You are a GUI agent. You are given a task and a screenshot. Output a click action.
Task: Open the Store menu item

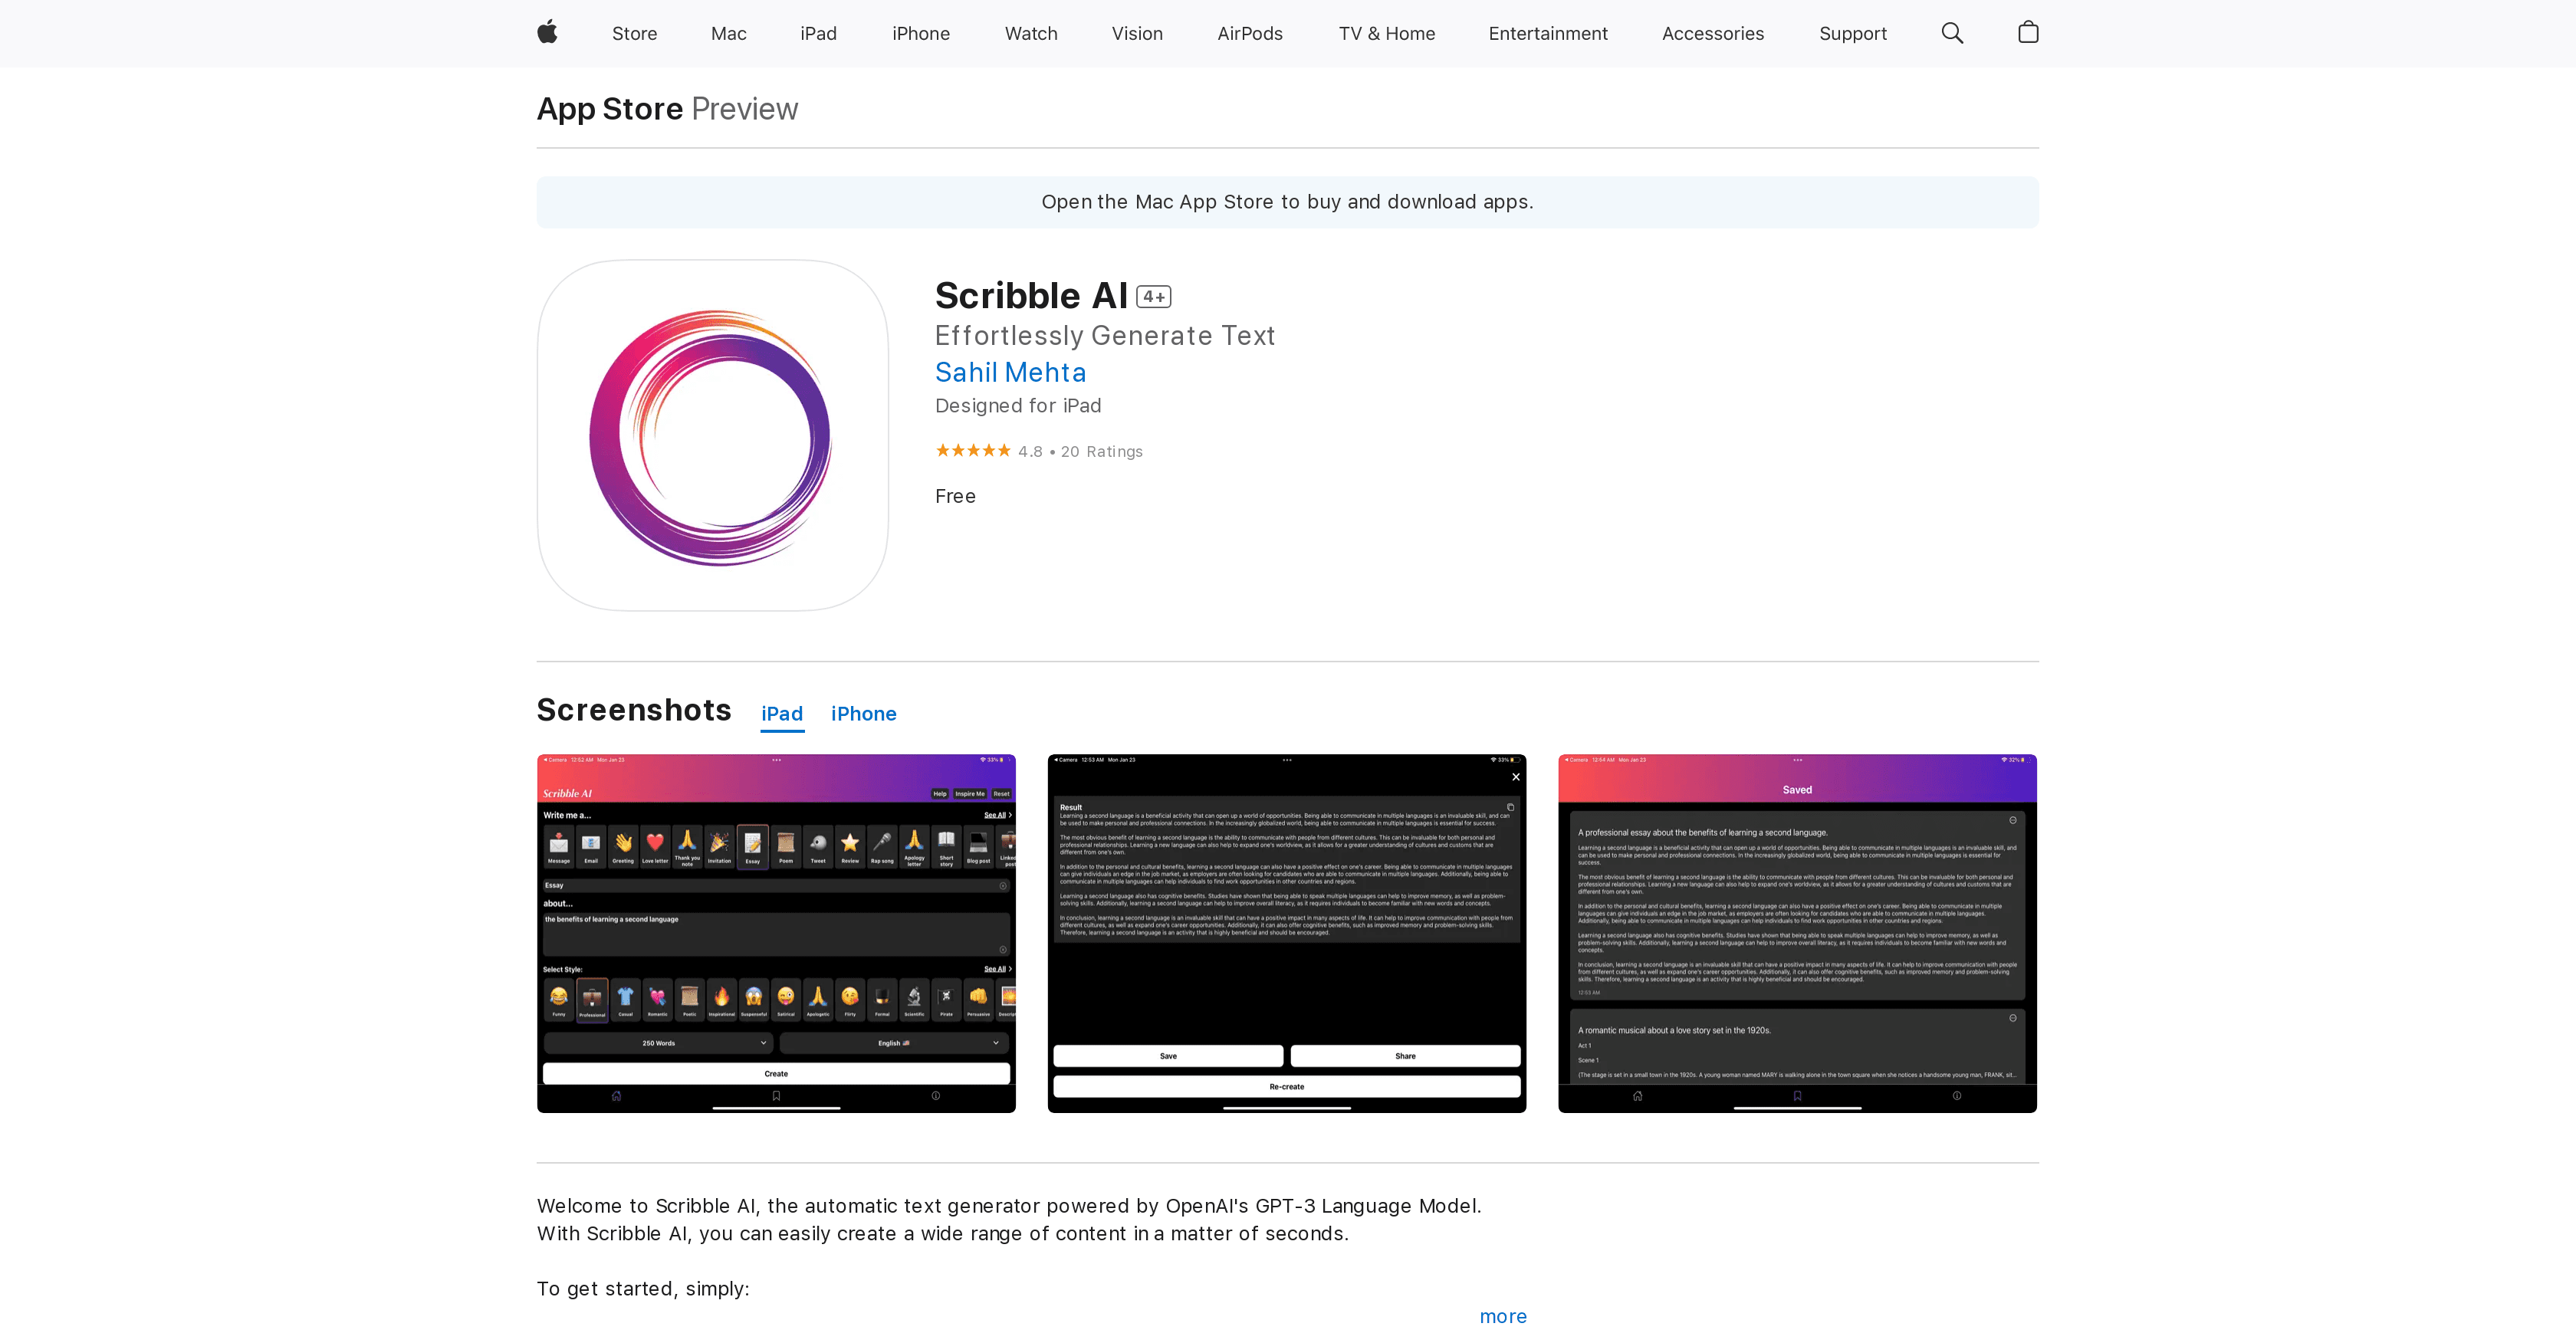pyautogui.click(x=634, y=33)
